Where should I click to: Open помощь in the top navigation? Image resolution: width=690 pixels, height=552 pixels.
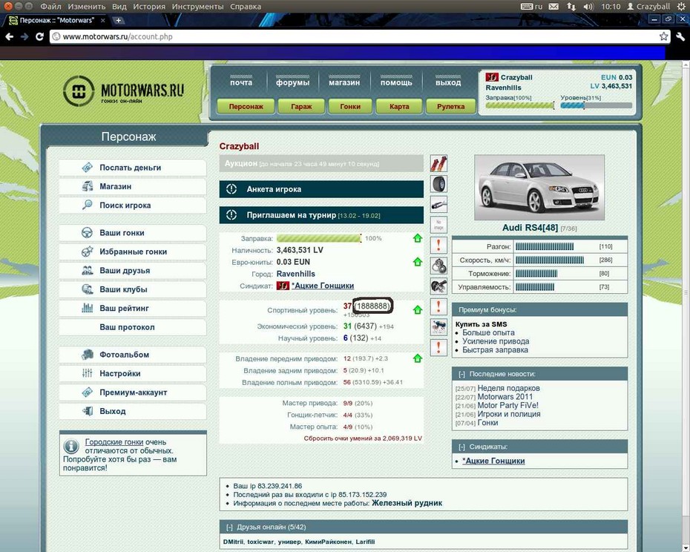396,82
